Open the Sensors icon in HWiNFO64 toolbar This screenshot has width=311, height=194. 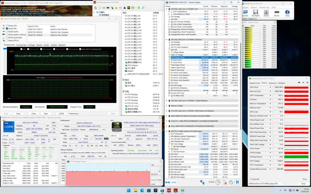click(x=266, y=13)
